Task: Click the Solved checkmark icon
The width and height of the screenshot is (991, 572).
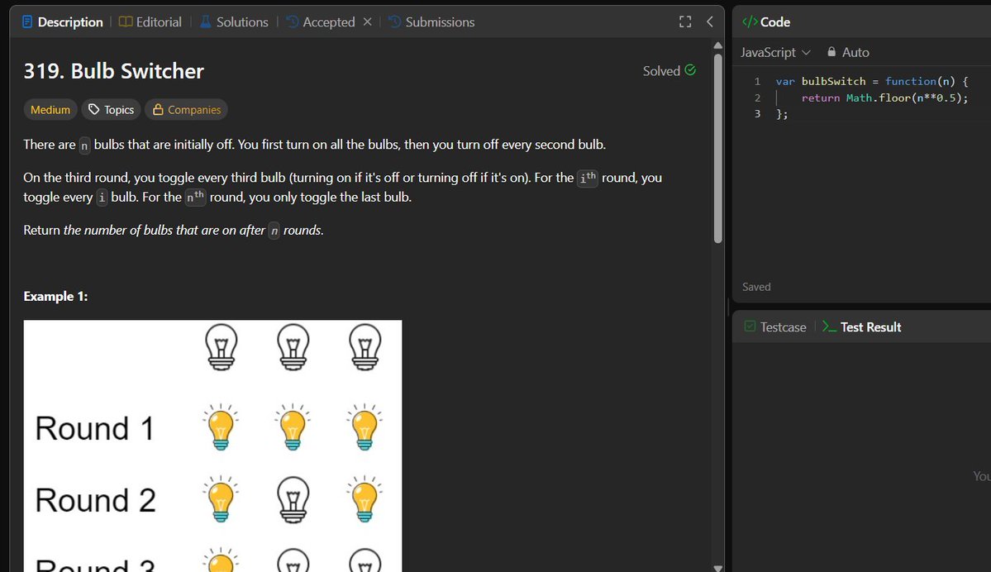Action: [690, 70]
